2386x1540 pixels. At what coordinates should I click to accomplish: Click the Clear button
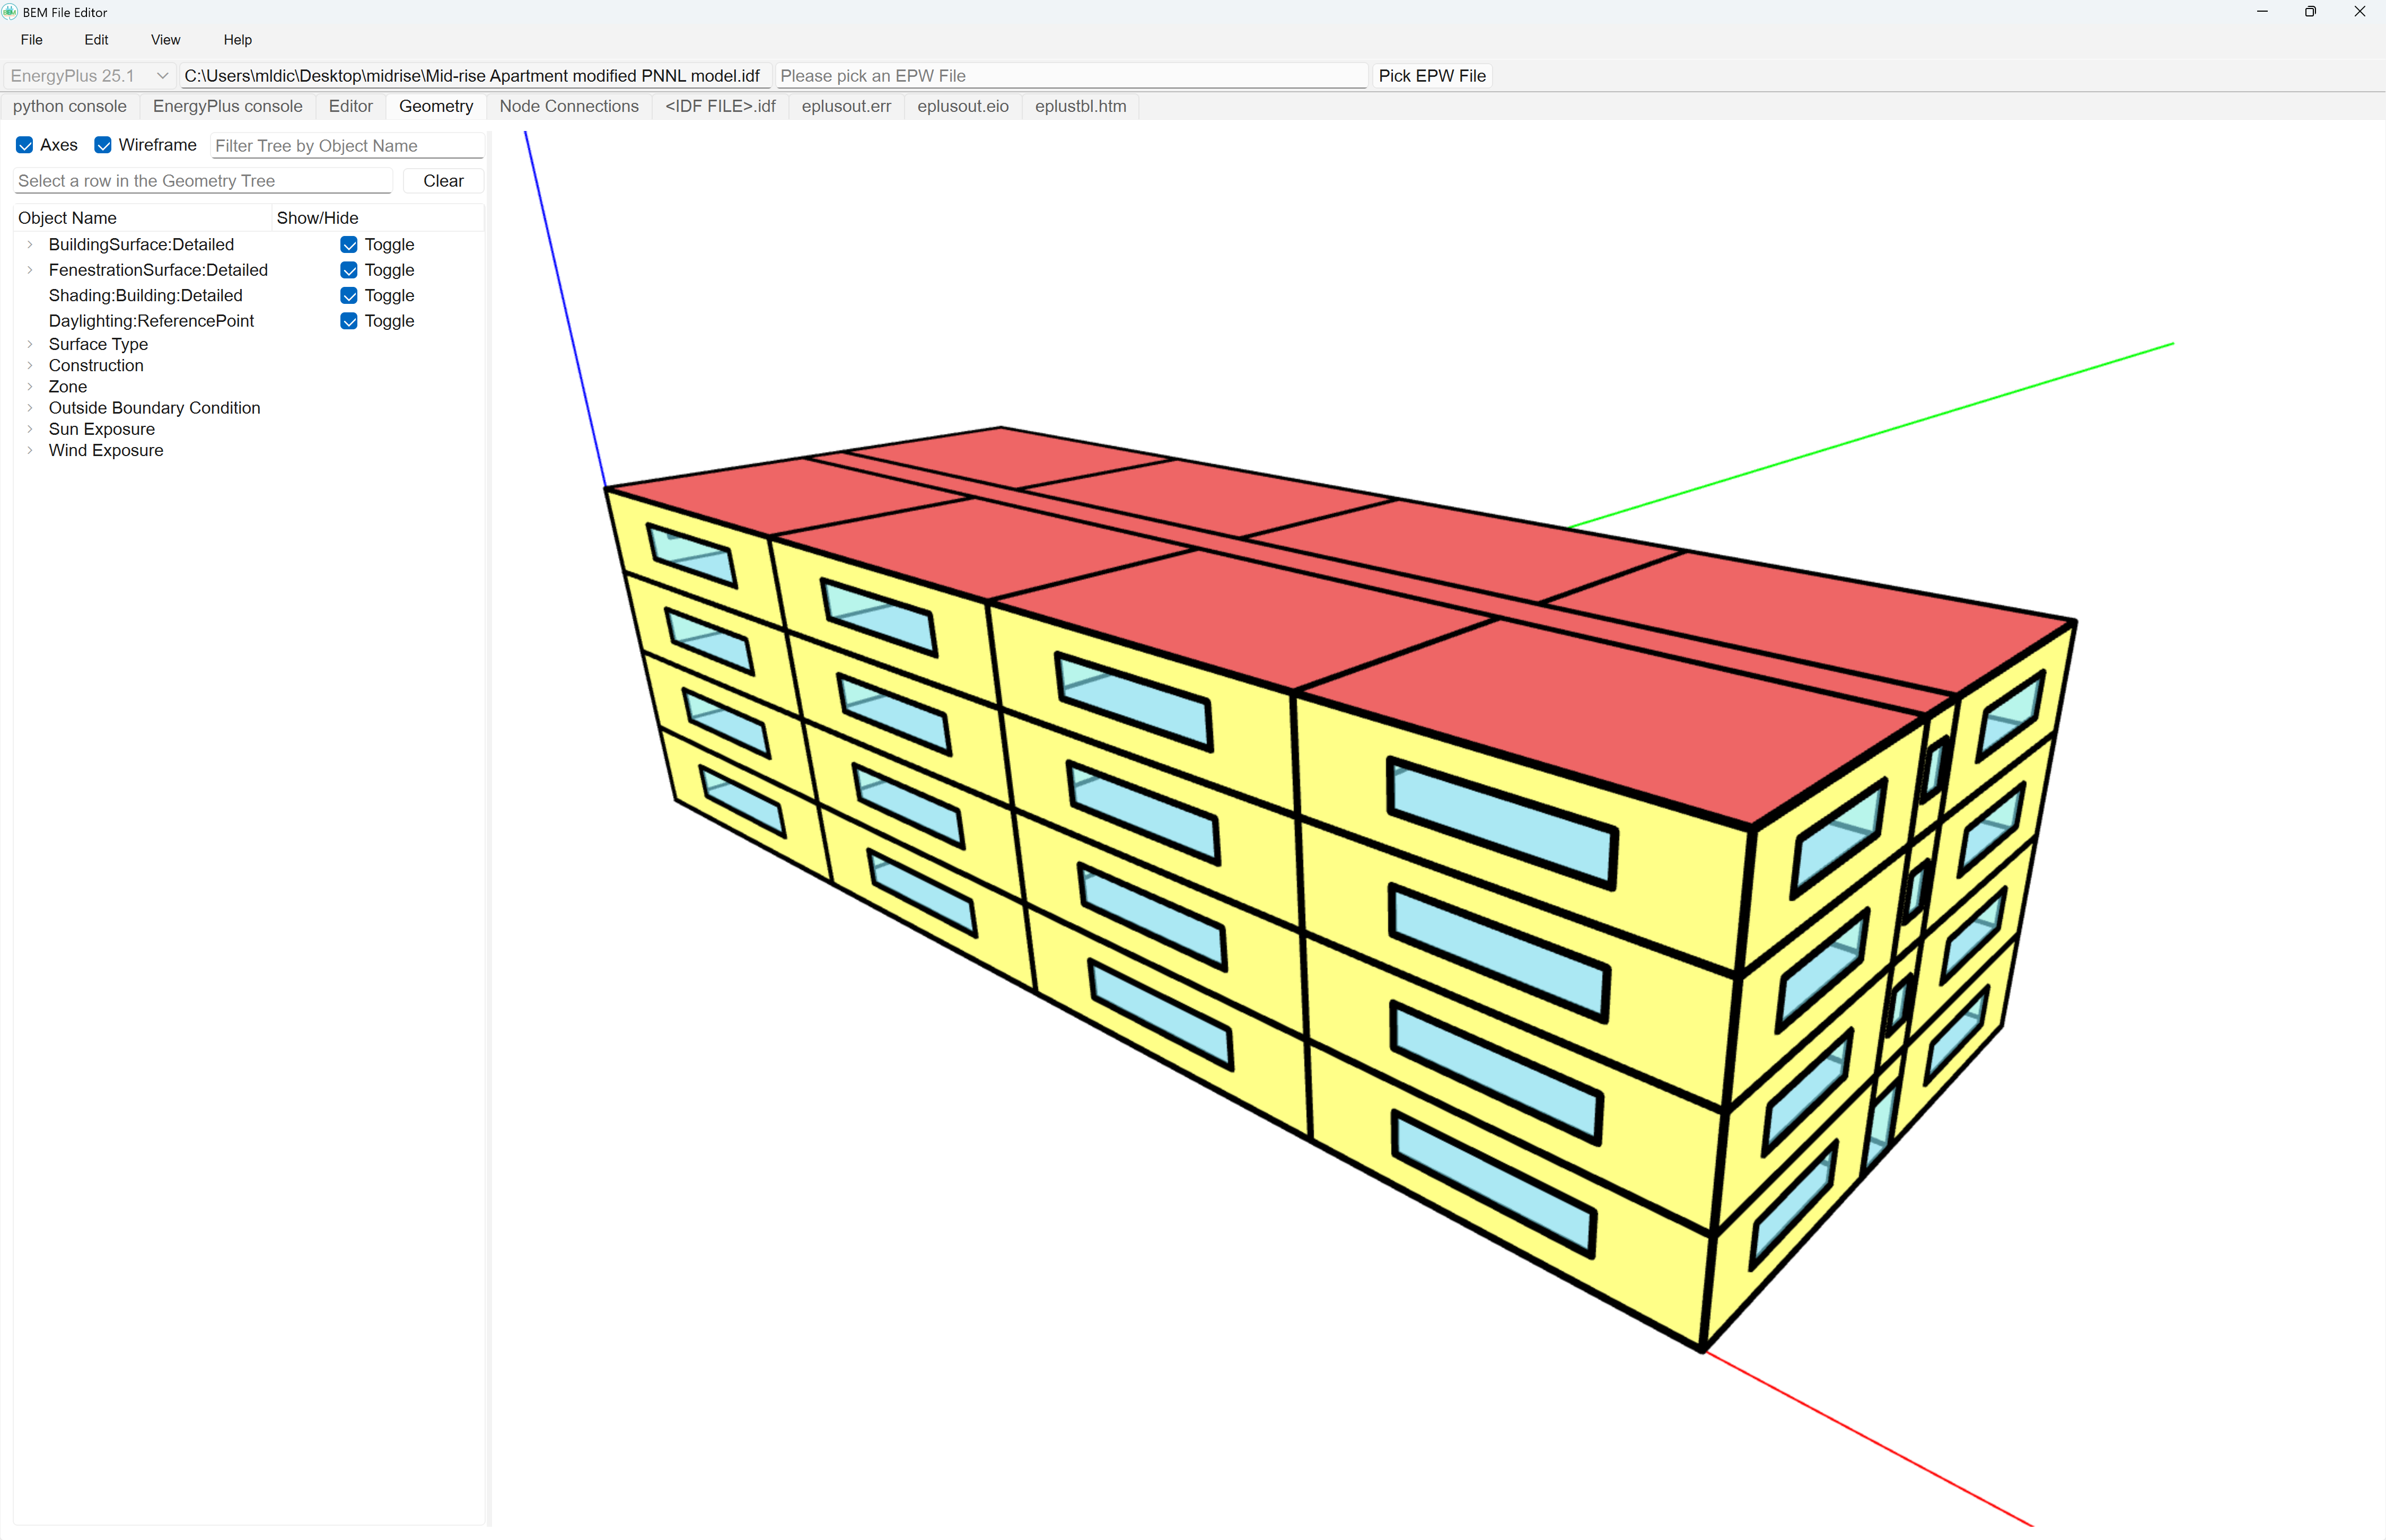coord(444,181)
